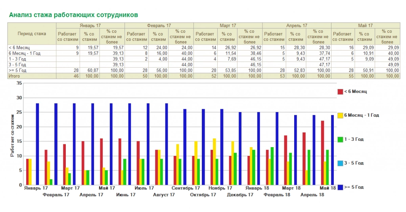This screenshot has height=212, width=406.
Task: Click the cell with value '4,00'
Action: coord(159,59)
